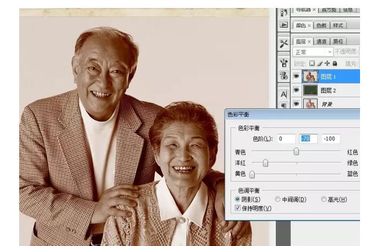
Task: Switch to the 颜色 tab
Action: pos(301,26)
